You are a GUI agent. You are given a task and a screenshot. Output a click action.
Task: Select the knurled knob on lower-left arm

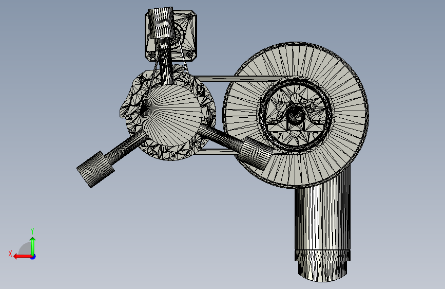(x=95, y=169)
